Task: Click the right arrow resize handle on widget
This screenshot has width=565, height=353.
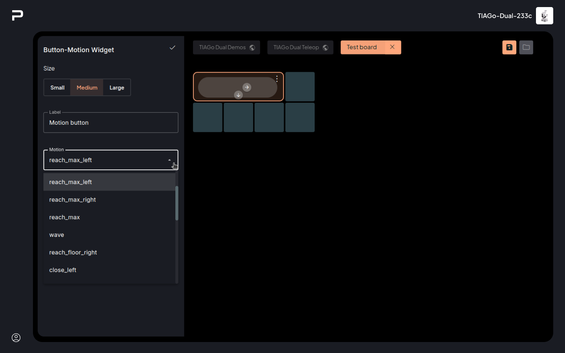Action: tap(247, 87)
